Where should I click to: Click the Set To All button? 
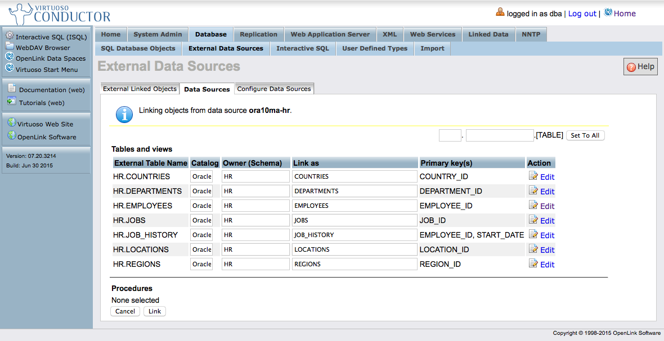click(585, 135)
